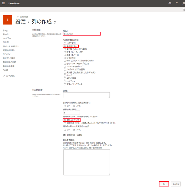The image size is (185, 191).
Task: Select the 集計値 calculated radio option
Action: 65,73
